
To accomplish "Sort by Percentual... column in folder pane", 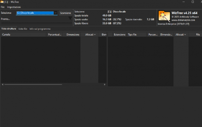I will click(x=54, y=35).
